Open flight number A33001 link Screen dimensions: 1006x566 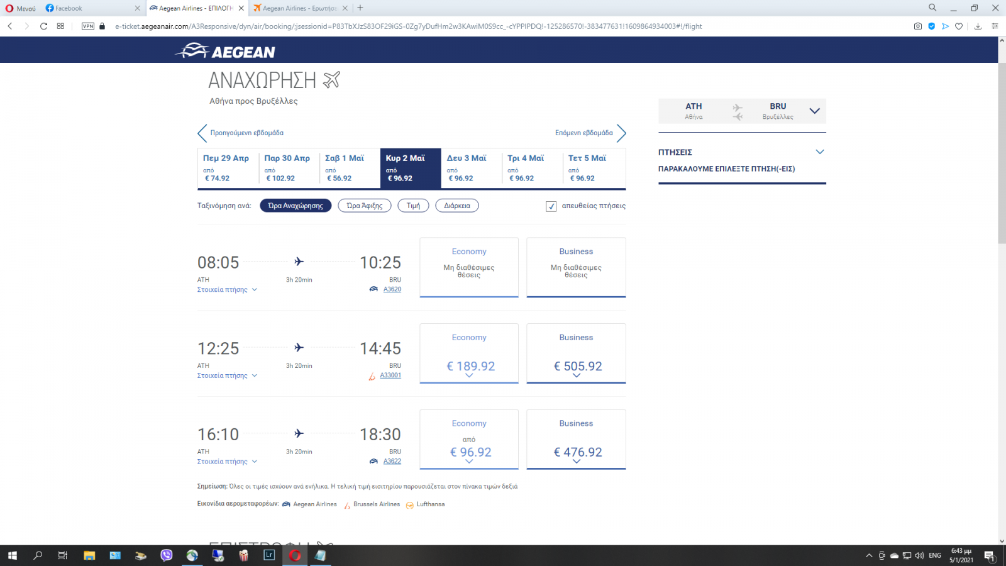(x=390, y=375)
